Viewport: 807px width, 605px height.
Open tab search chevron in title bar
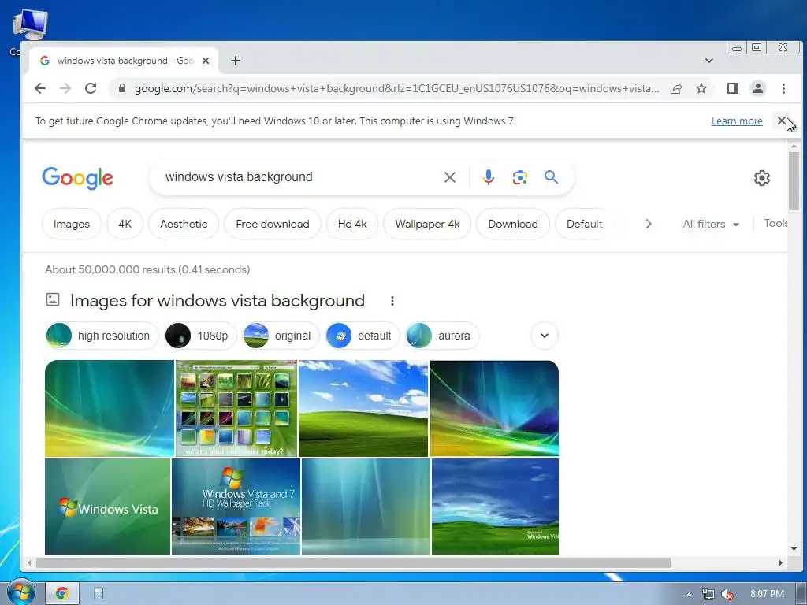pyautogui.click(x=709, y=61)
